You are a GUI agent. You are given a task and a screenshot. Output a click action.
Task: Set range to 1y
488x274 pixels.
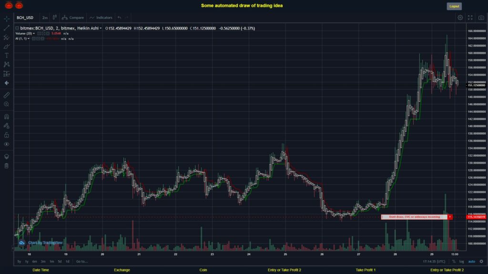27,262
